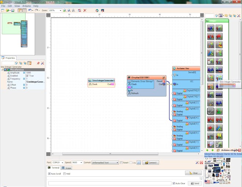
Task: Open the Help menu
Action: (x=36, y=6)
